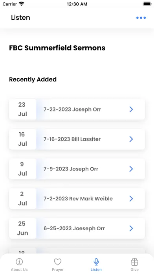This screenshot has height=274, width=154.
Task: Tap the Listen microphone icon
Action: [x=96, y=262]
